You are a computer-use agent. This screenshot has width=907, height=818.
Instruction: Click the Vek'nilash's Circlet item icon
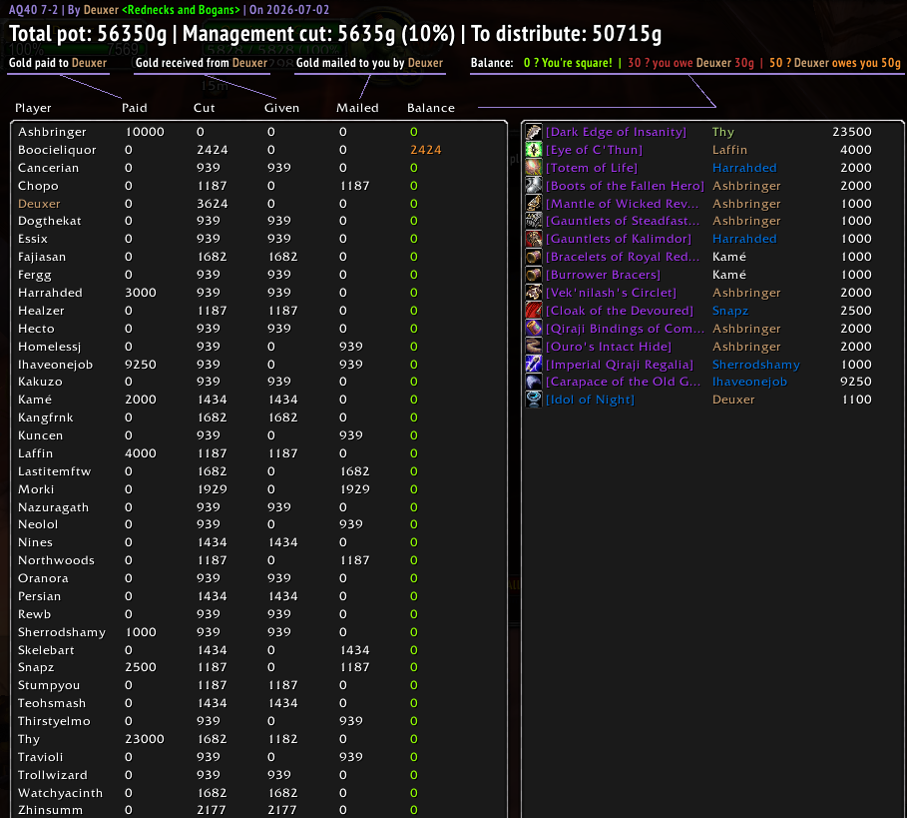coord(534,293)
